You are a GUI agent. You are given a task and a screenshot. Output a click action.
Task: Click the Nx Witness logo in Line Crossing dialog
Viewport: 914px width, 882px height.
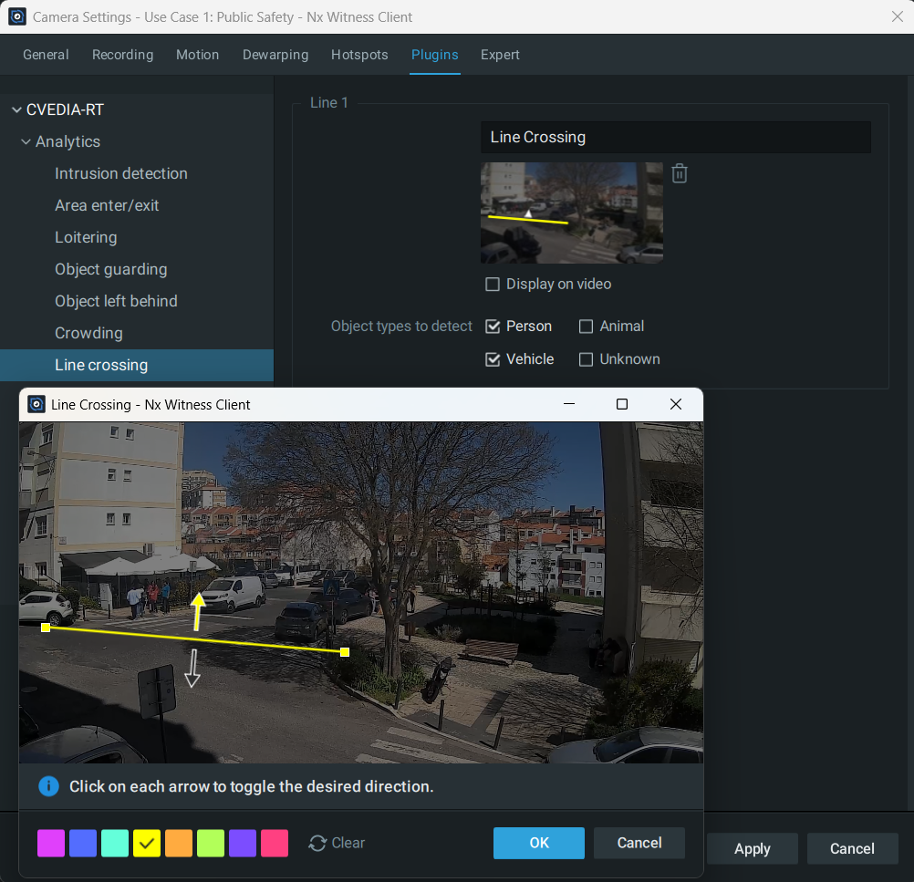tap(36, 404)
